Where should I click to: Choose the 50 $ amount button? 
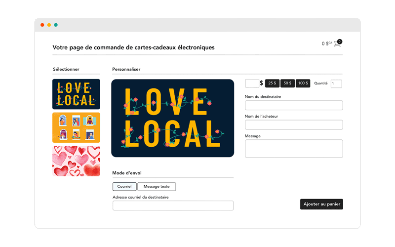click(x=287, y=83)
